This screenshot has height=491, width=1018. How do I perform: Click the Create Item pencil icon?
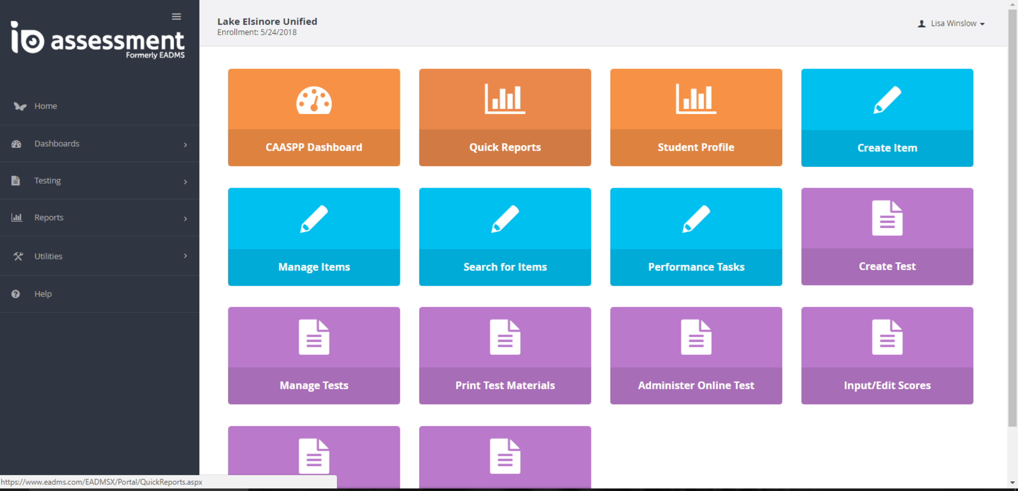click(887, 100)
